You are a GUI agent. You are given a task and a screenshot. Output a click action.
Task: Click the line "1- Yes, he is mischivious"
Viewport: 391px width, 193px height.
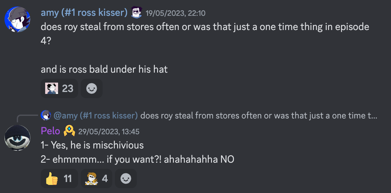(92, 145)
